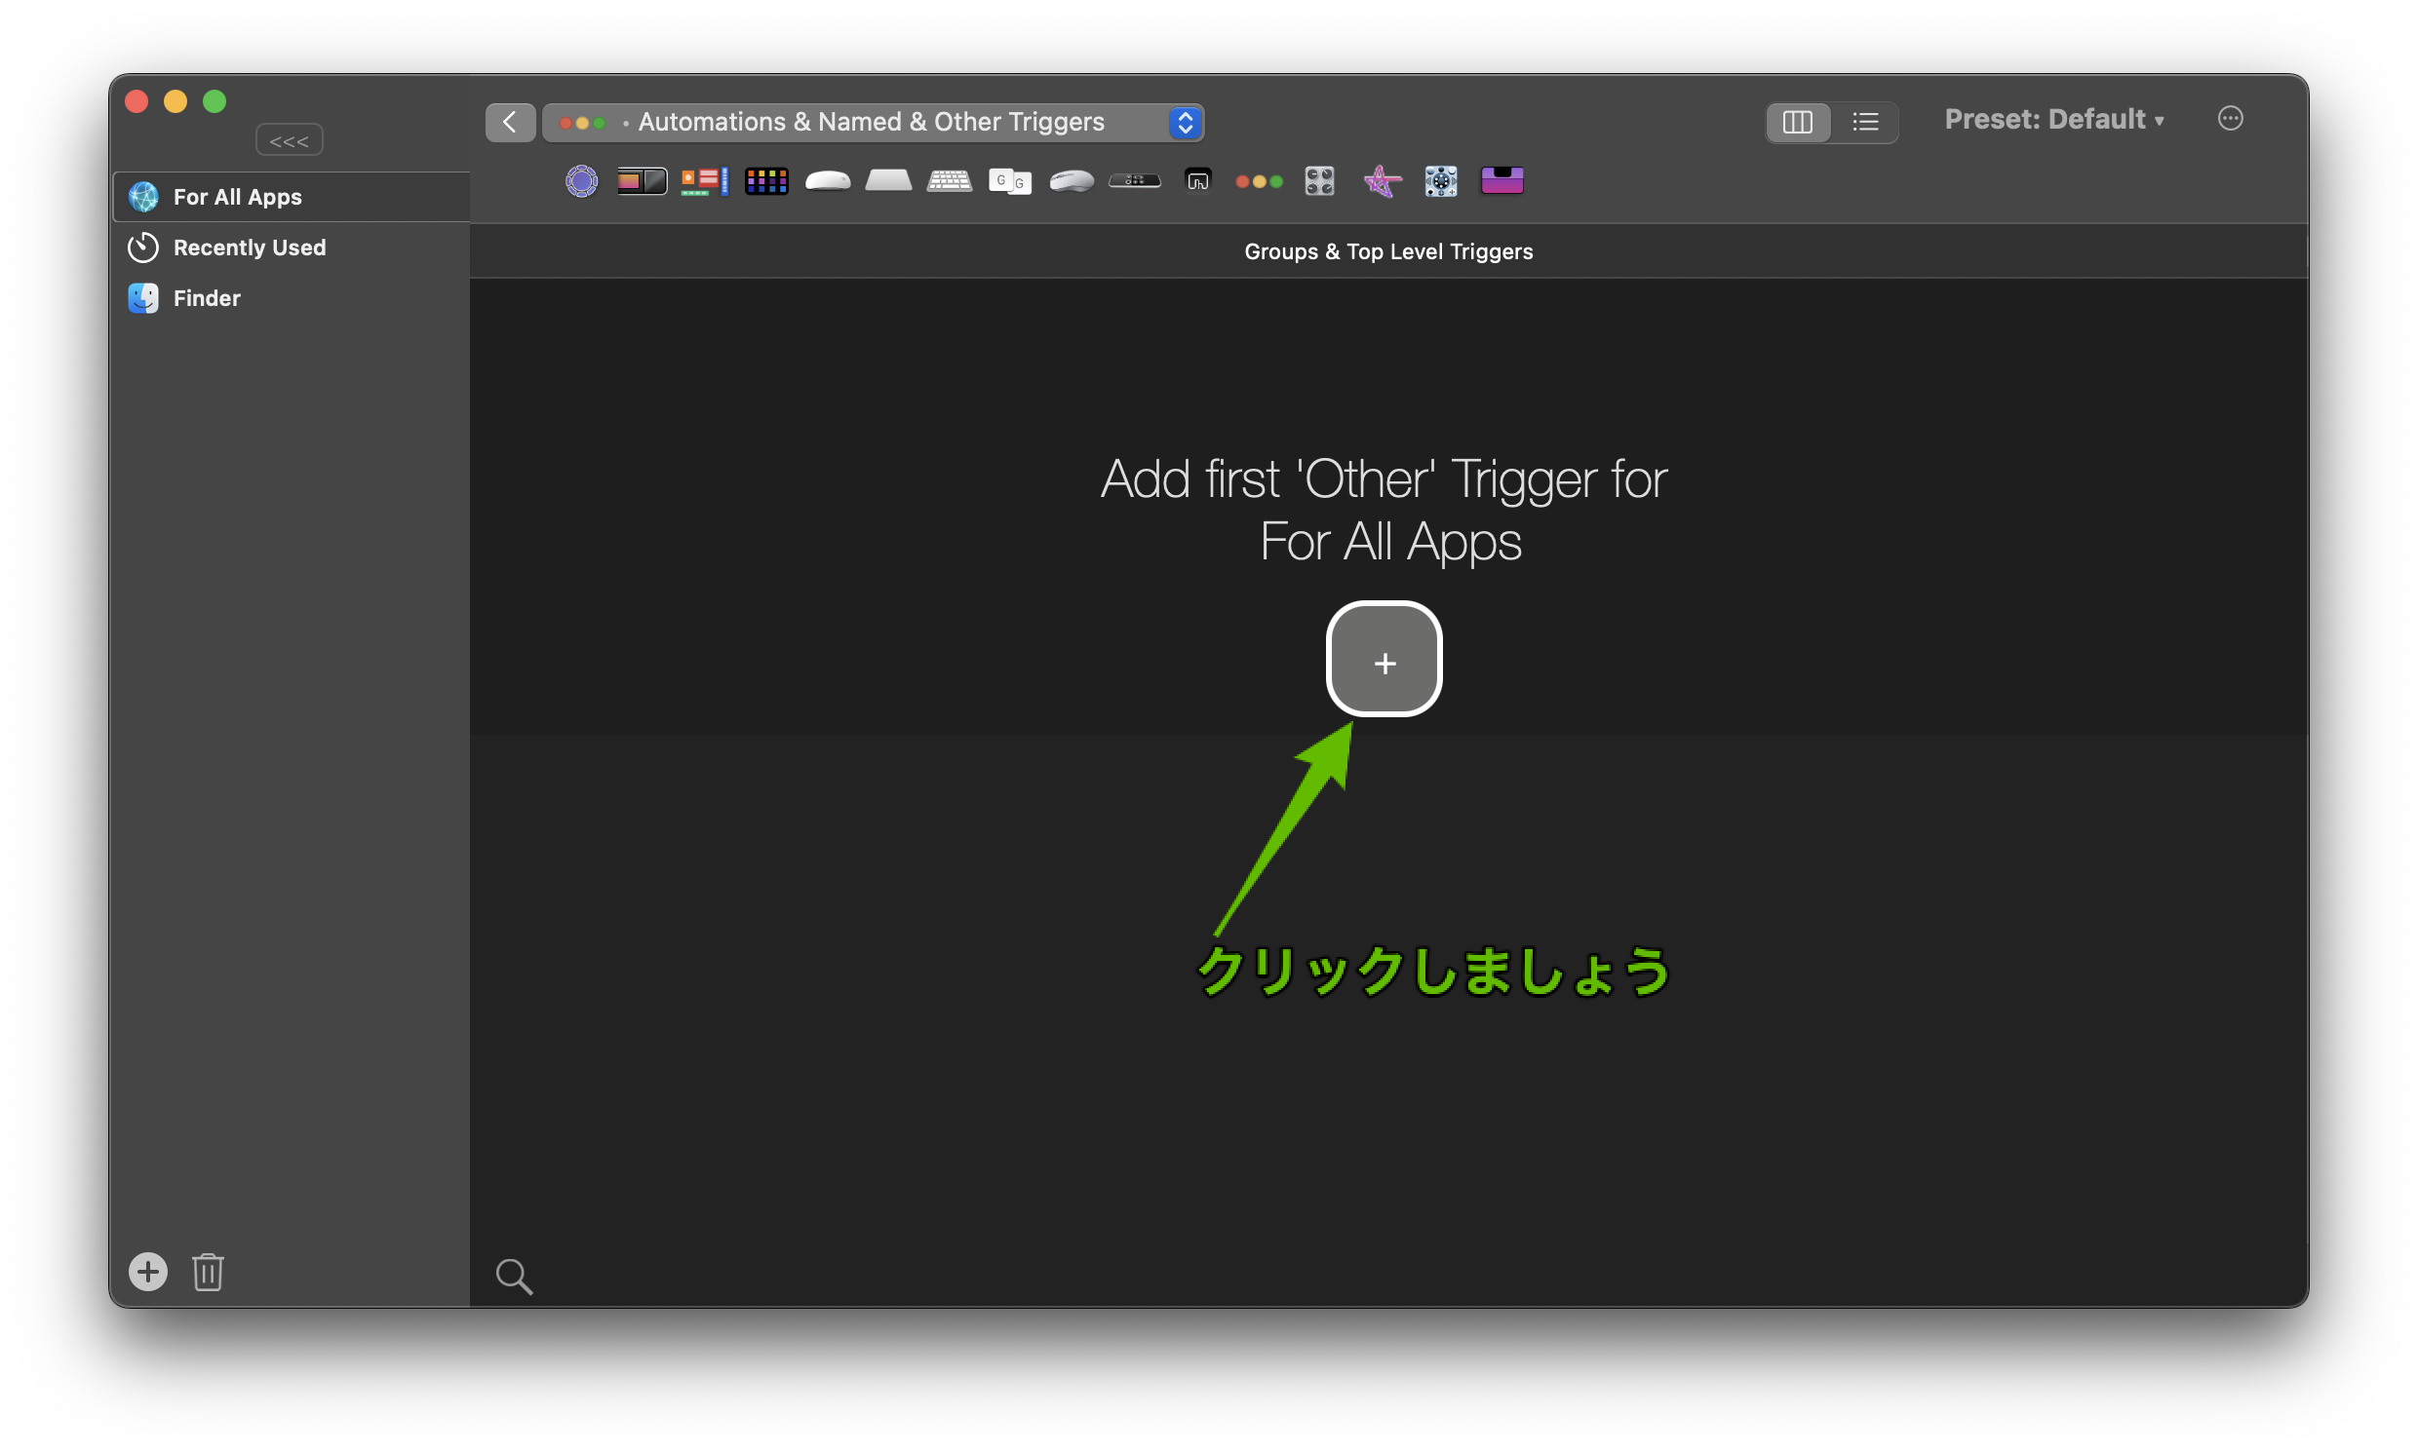This screenshot has height=1452, width=2418.
Task: Select the Notch Bar purple icon
Action: click(x=1501, y=181)
